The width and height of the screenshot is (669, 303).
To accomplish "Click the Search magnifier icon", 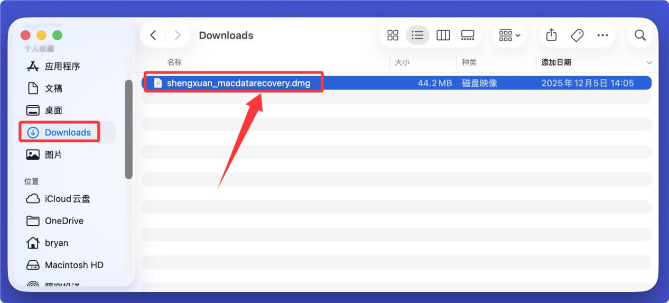I will point(640,35).
